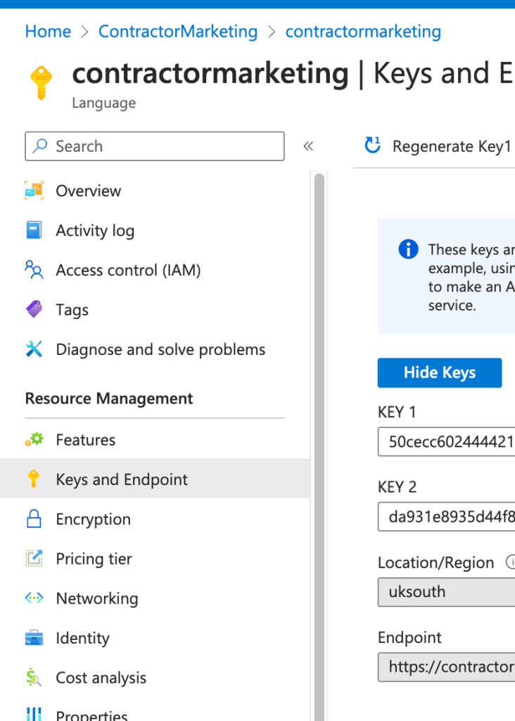The image size is (515, 721).
Task: Select Access control (IAM)
Action: pyautogui.click(x=155, y=270)
